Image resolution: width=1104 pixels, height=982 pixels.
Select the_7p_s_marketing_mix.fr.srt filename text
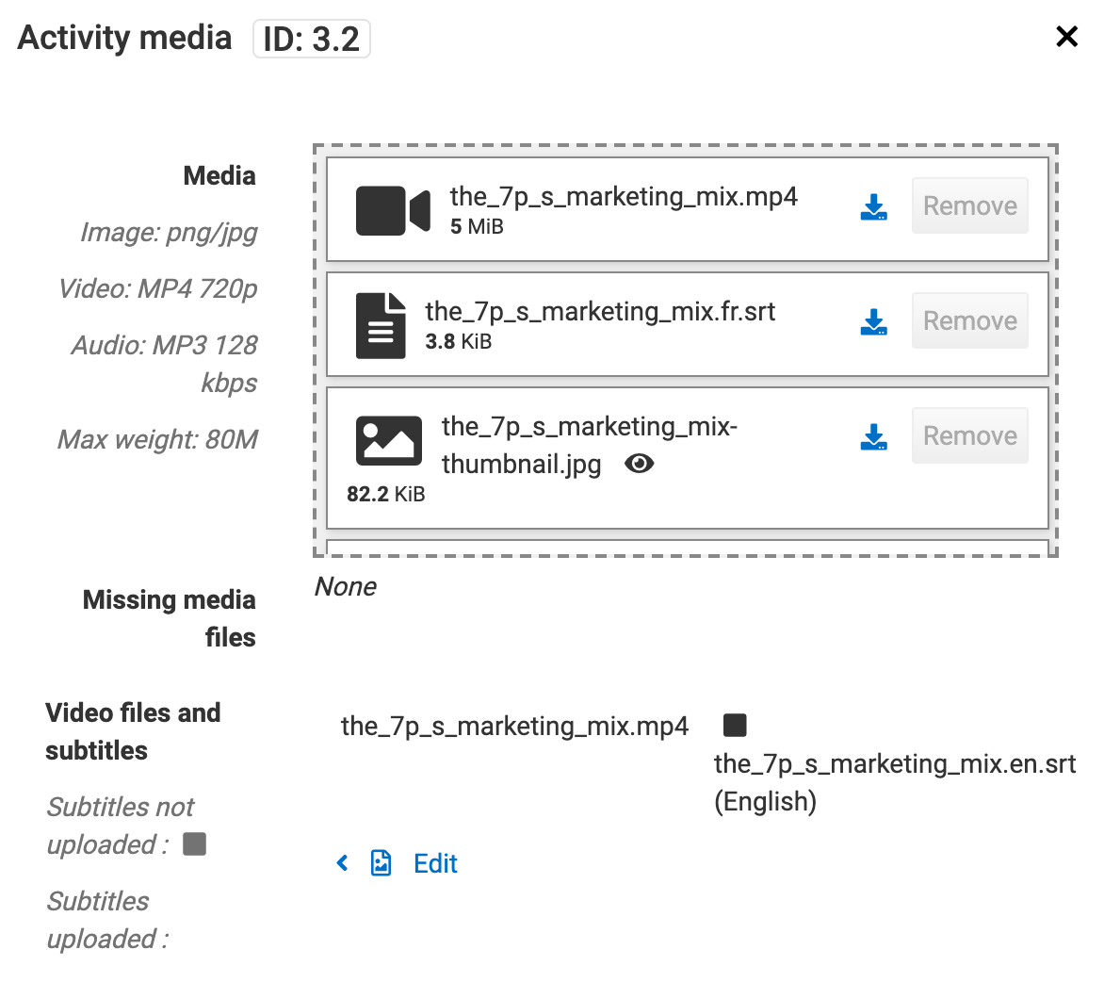pos(600,311)
